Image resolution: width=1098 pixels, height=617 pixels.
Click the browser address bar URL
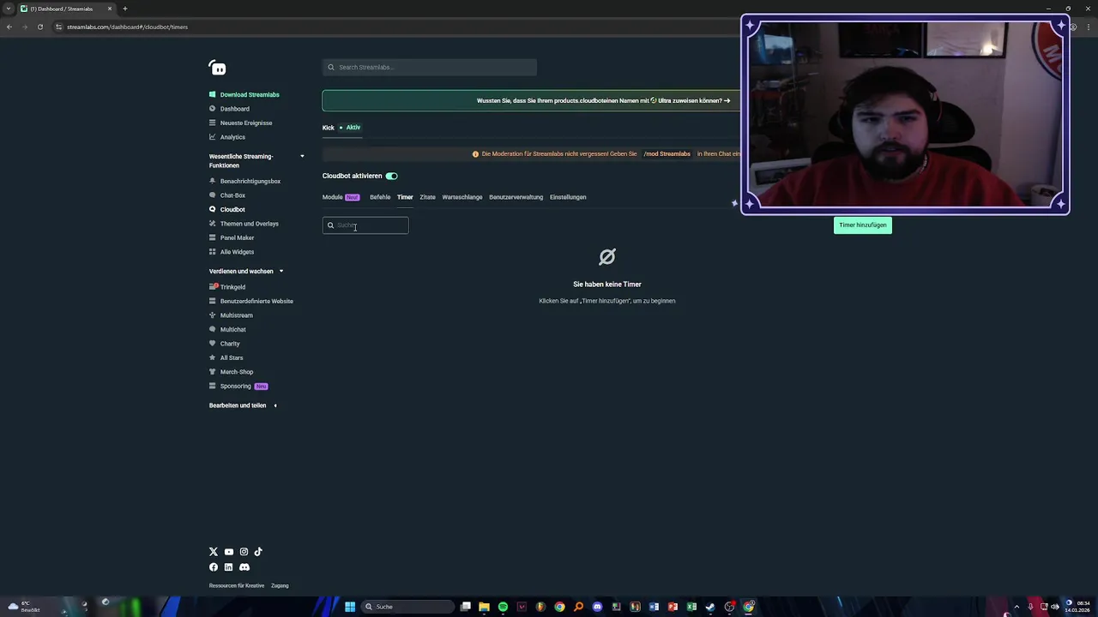[127, 27]
